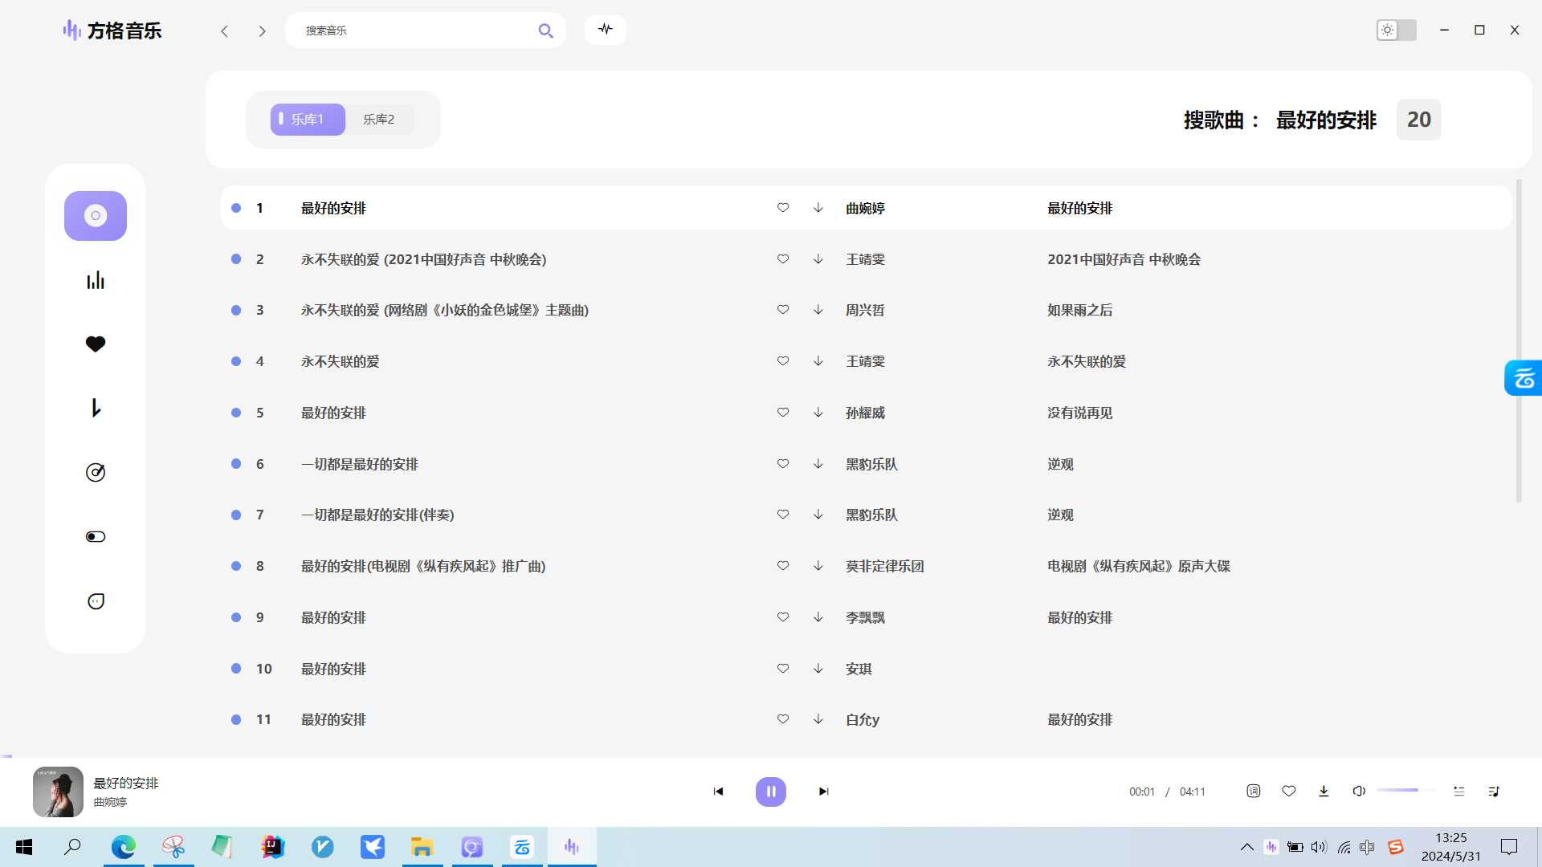The image size is (1542, 867).
Task: Open the lyrics panel from the player bar
Action: click(1253, 791)
